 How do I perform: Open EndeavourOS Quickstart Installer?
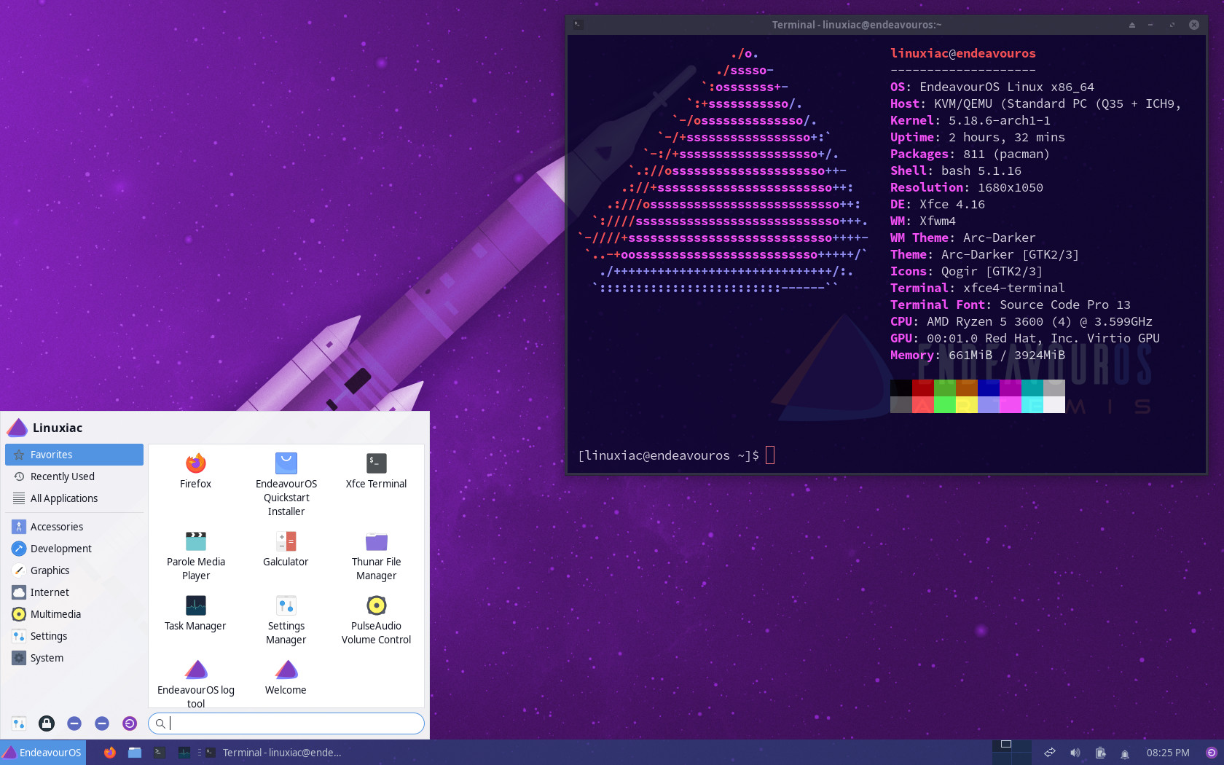tap(286, 484)
